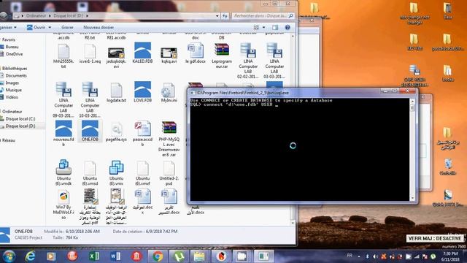Click the Explorer file list scroll-down arrow

(x=293, y=222)
